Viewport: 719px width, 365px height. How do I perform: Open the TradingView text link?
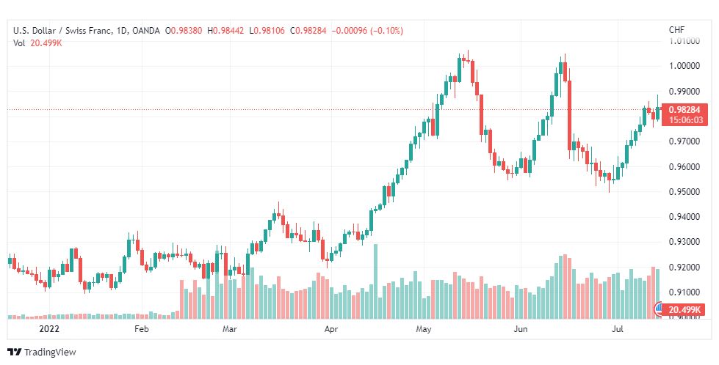click(50, 353)
